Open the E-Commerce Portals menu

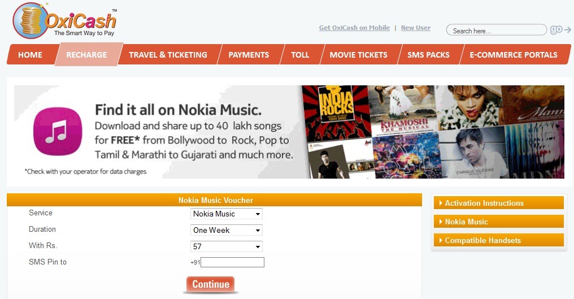(x=513, y=55)
